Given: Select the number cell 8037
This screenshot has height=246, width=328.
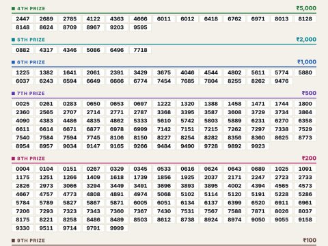Looking at the screenshot, I should tap(305, 211).
